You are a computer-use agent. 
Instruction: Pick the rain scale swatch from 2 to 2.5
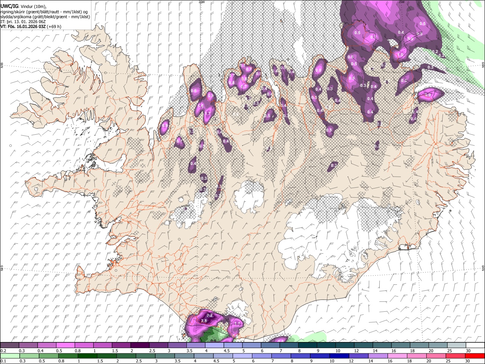[x=127, y=356]
